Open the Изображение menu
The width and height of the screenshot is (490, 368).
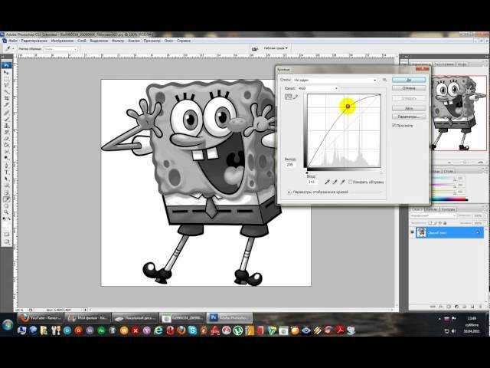pos(62,41)
